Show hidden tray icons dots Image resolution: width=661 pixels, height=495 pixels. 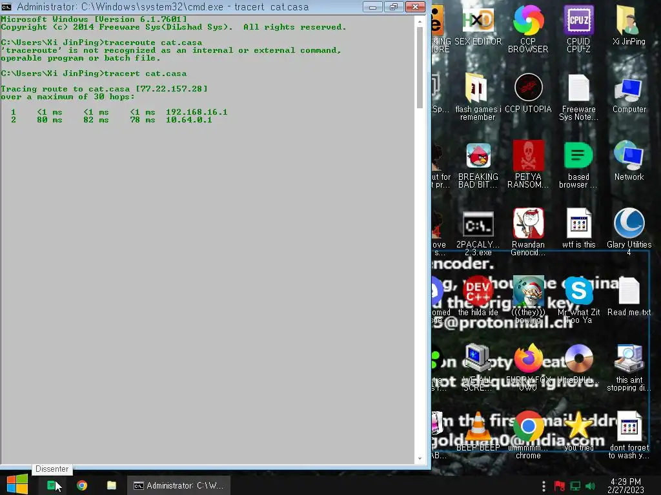544,486
